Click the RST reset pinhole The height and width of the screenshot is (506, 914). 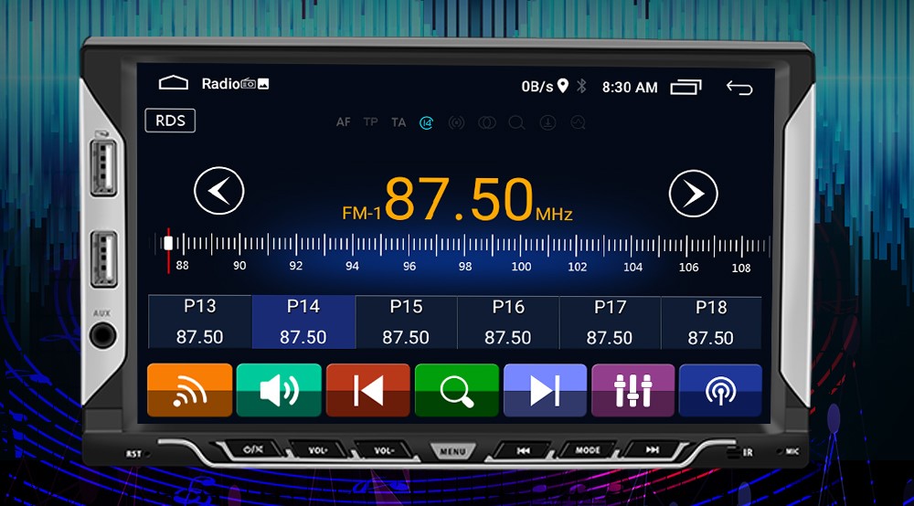pyautogui.click(x=147, y=454)
